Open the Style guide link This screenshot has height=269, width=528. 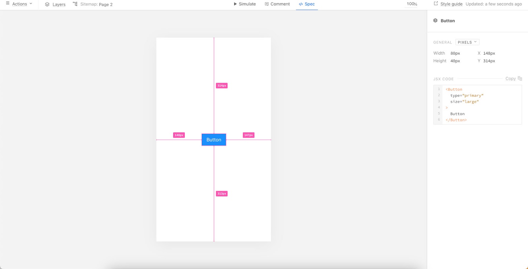pos(451,4)
